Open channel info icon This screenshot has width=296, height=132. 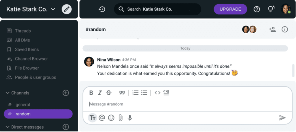[285, 29]
